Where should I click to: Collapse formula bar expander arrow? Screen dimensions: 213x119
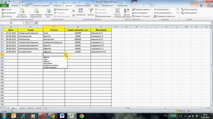tap(212, 23)
